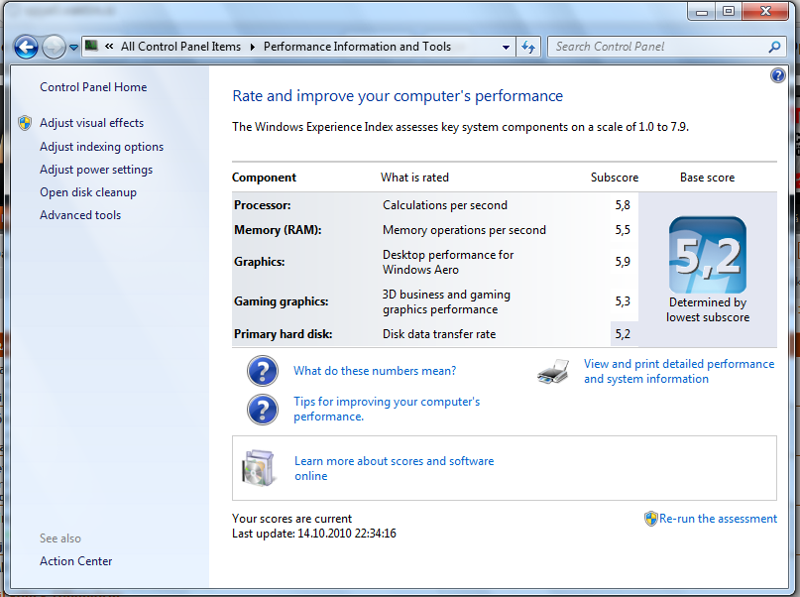Image resolution: width=800 pixels, height=597 pixels.
Task: Open the recent pages dropdown beside navigation arrows
Action: pyautogui.click(x=73, y=47)
